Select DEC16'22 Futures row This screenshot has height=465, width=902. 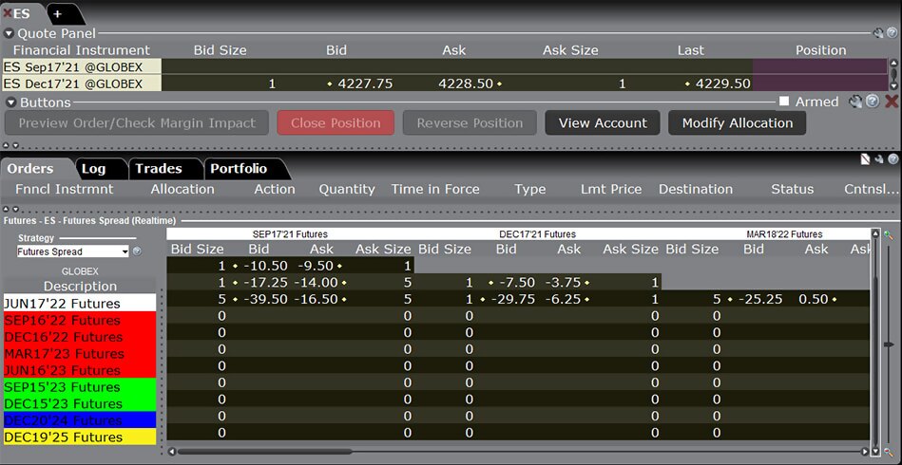tap(80, 336)
